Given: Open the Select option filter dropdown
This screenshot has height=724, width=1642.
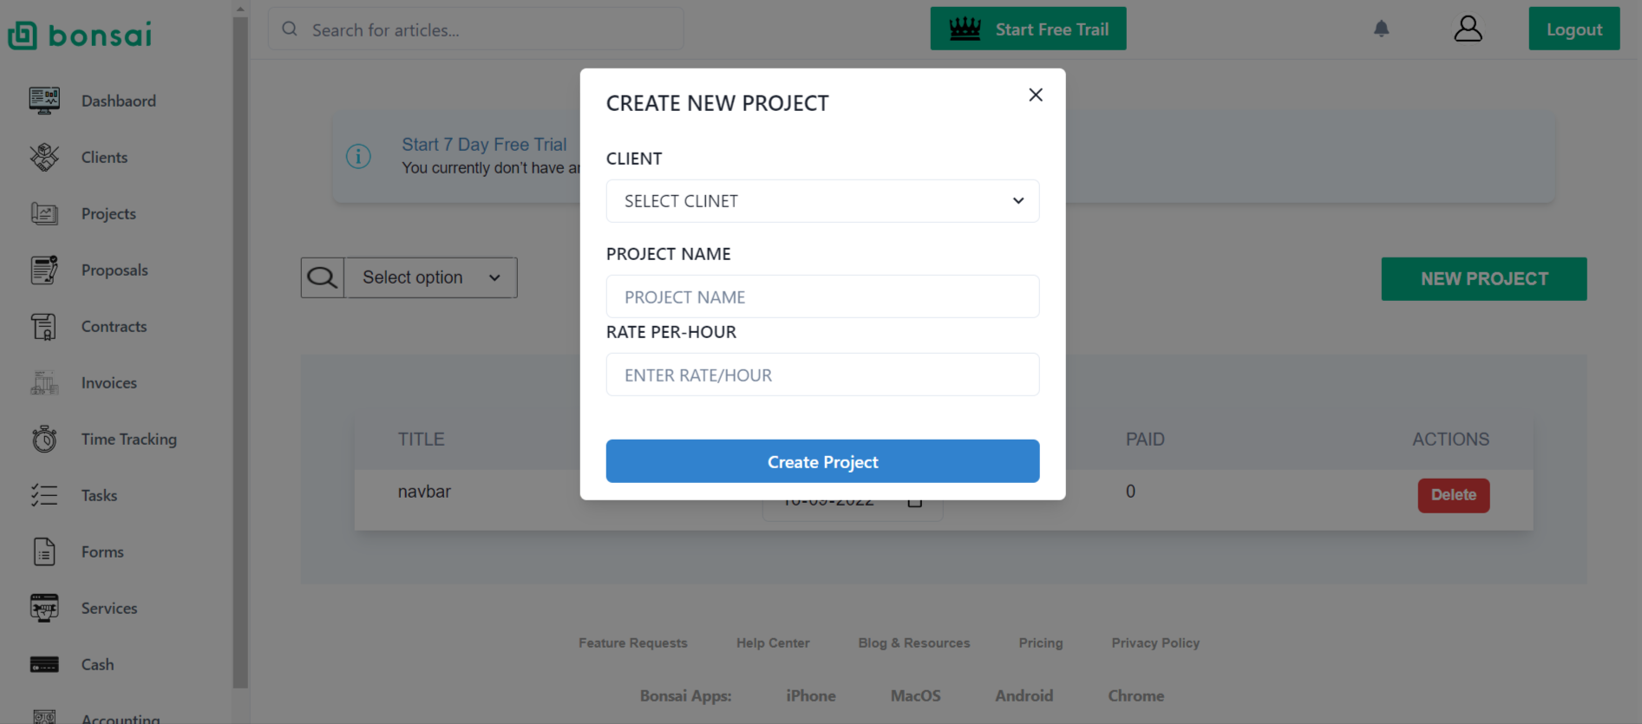Looking at the screenshot, I should click(431, 277).
